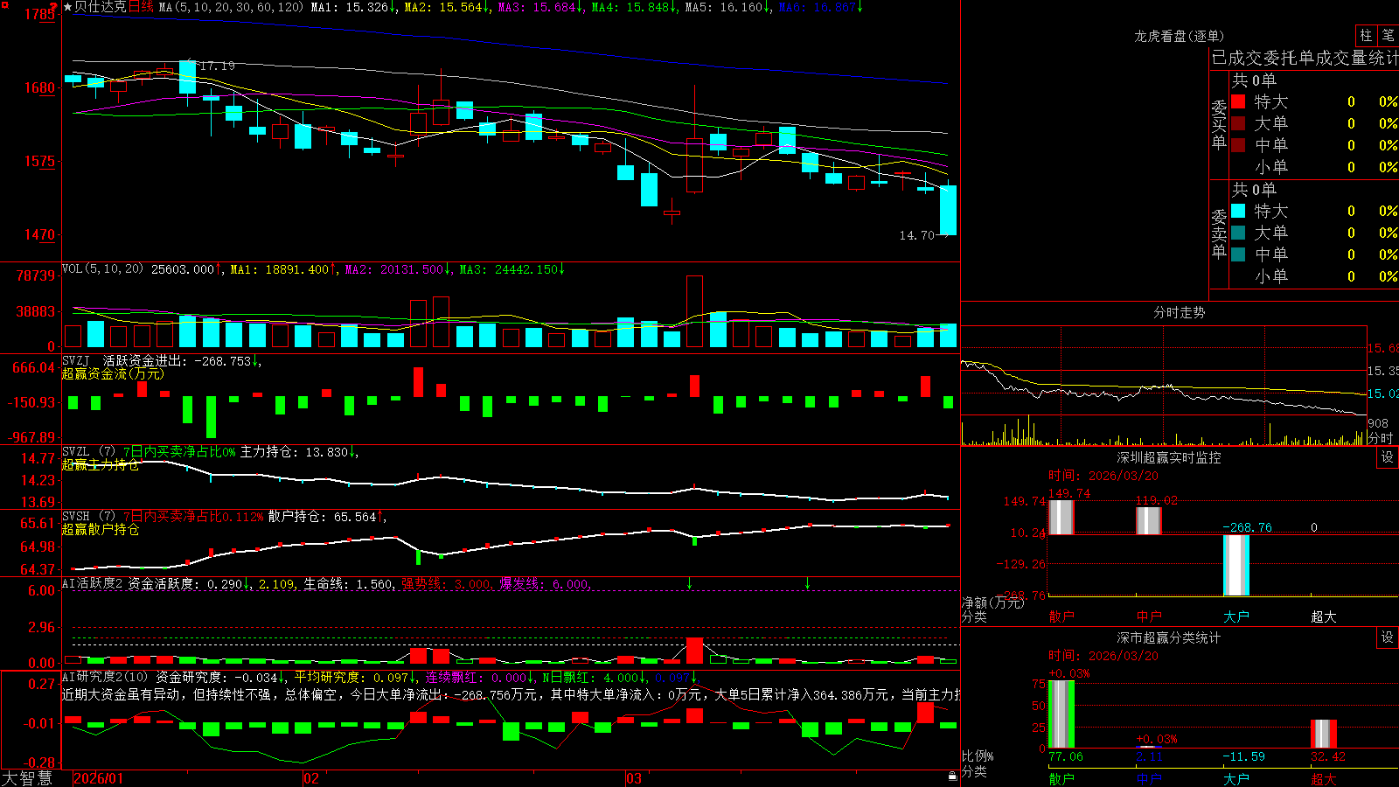
Task: Click the 超赢散户持仓 label
Action: [101, 529]
